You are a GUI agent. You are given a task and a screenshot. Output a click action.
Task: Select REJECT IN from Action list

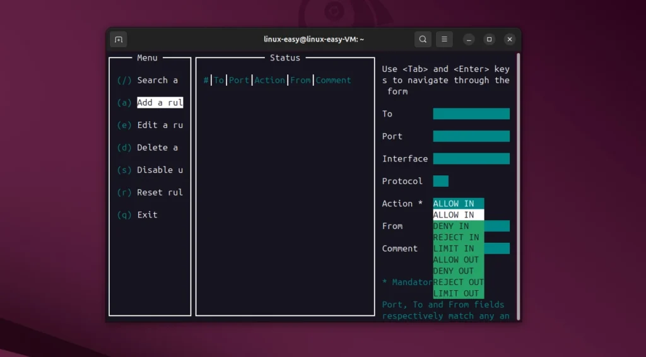(458, 237)
